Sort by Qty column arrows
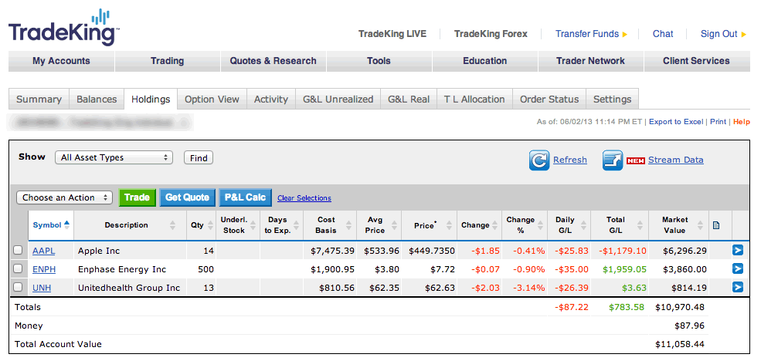The width and height of the screenshot is (761, 361). (x=210, y=225)
